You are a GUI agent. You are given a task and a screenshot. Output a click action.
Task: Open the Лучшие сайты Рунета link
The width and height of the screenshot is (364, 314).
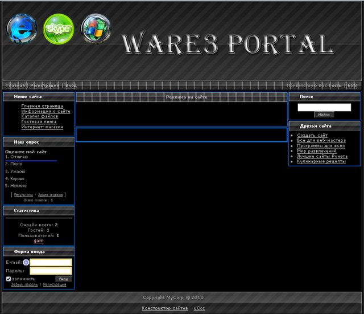(x=322, y=156)
